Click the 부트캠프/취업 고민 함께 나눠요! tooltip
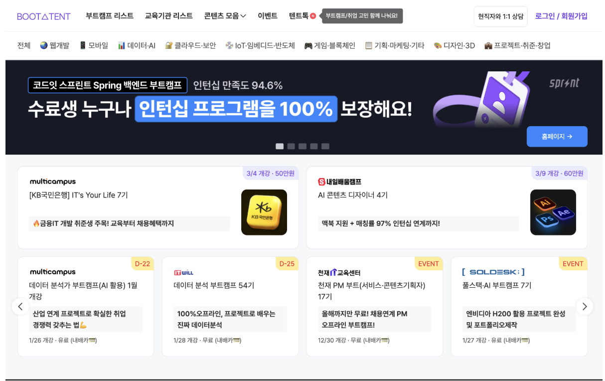 click(362, 16)
